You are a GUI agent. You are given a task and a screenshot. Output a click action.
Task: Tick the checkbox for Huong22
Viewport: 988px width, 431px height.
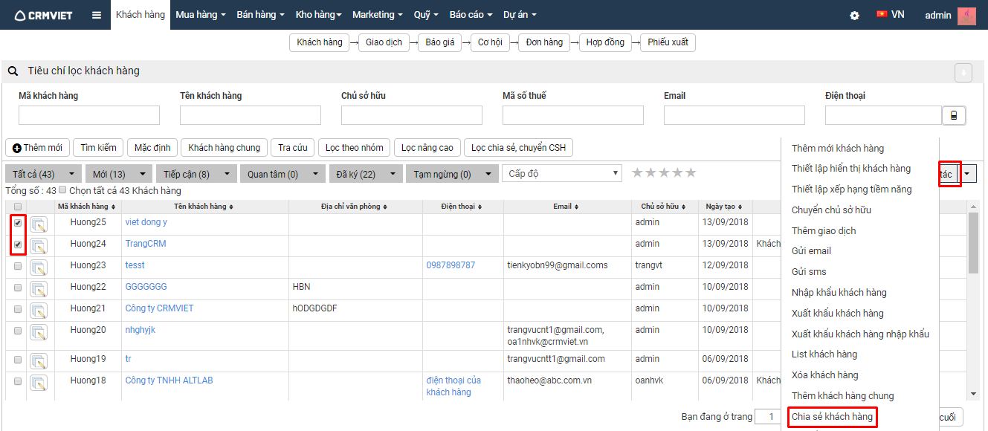pyautogui.click(x=18, y=287)
